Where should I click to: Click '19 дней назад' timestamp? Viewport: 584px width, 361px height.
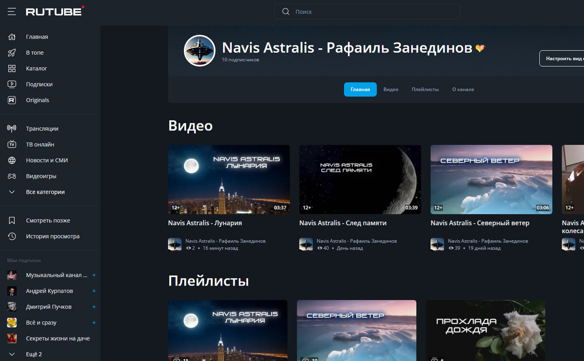click(x=484, y=248)
